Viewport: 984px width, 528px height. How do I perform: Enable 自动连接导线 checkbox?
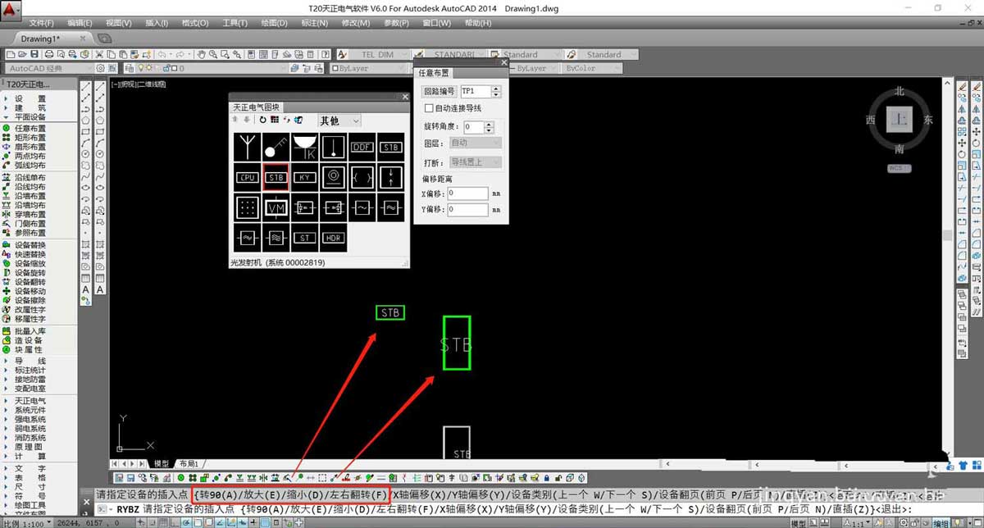click(428, 108)
